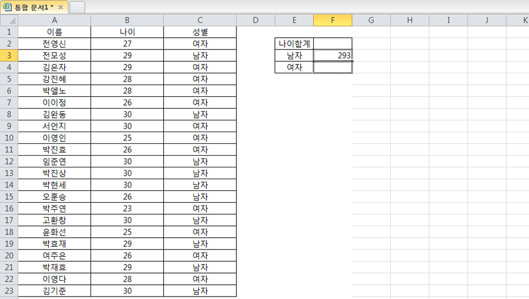Select cell with name 임준연
This screenshot has height=299, width=529.
pos(54,162)
